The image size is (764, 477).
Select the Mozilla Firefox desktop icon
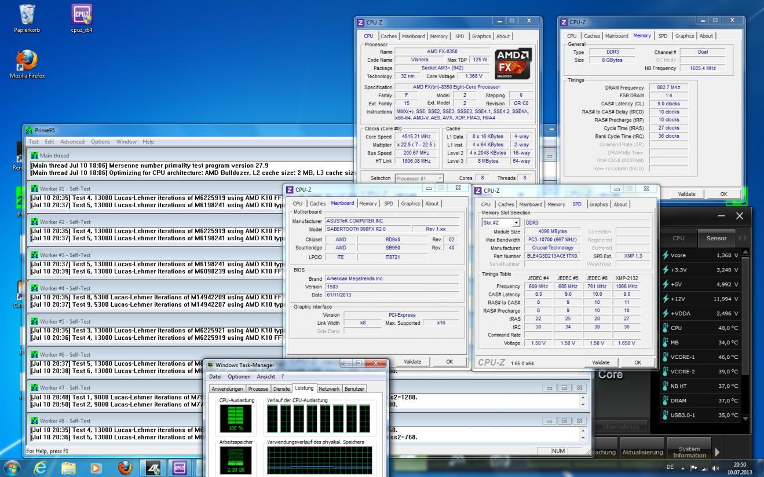[27, 64]
